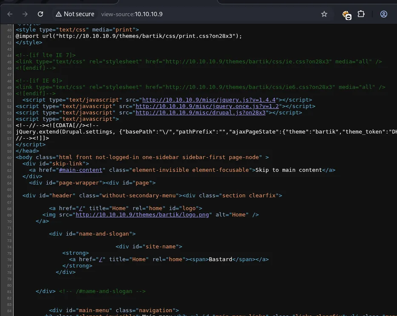Click the div id="skip-link" line
The image size is (397, 316).
[x=56, y=164]
